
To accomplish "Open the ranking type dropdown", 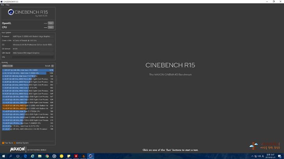I will [7, 66].
